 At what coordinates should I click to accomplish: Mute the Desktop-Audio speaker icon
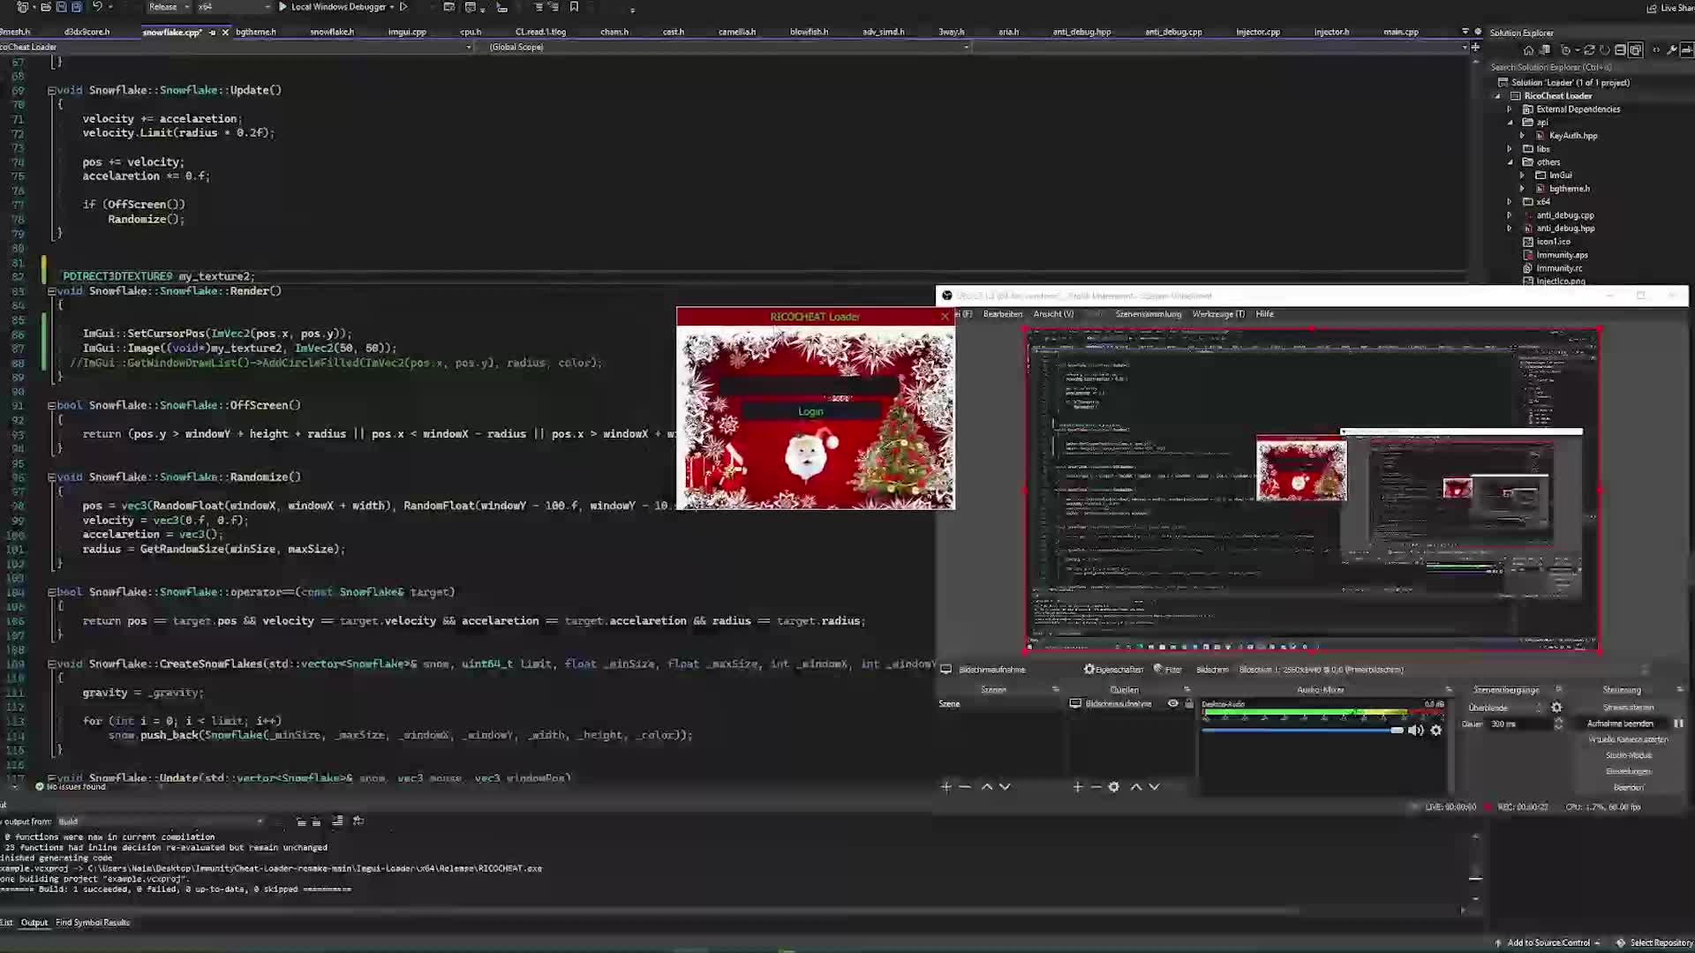tap(1416, 730)
